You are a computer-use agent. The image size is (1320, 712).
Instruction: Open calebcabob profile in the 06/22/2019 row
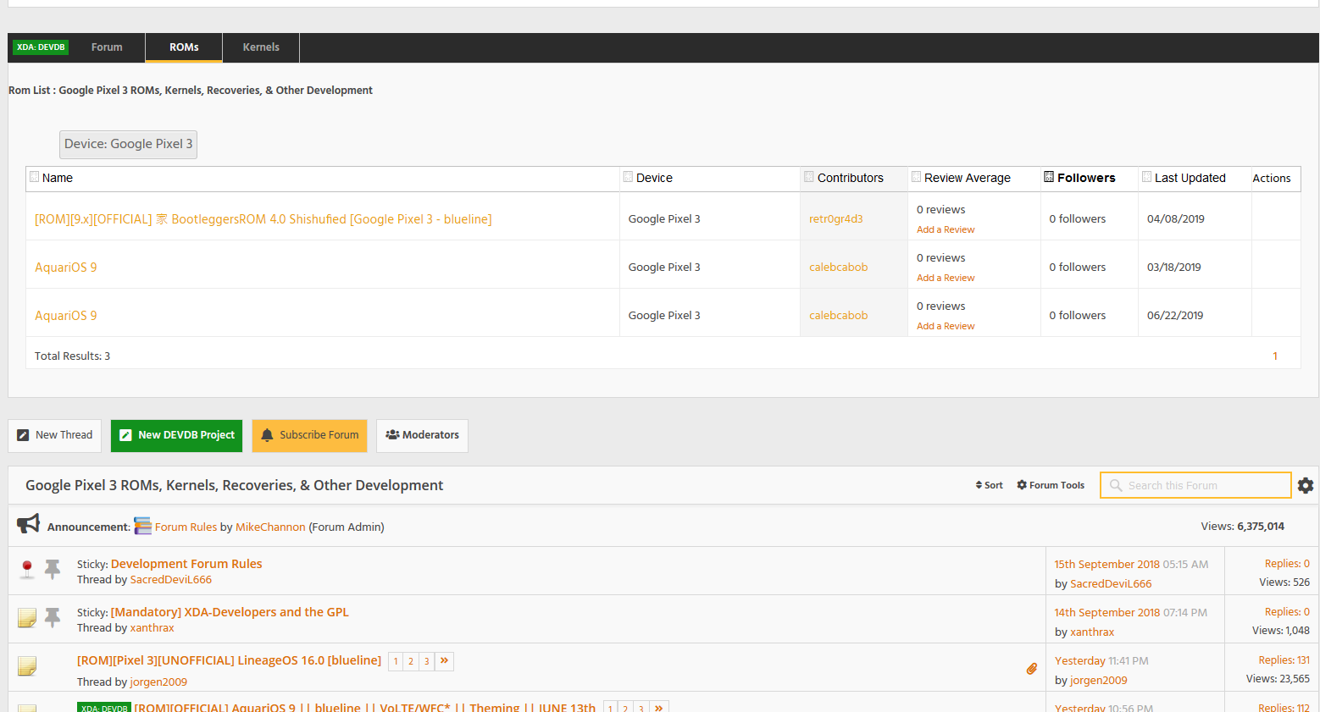(x=838, y=316)
